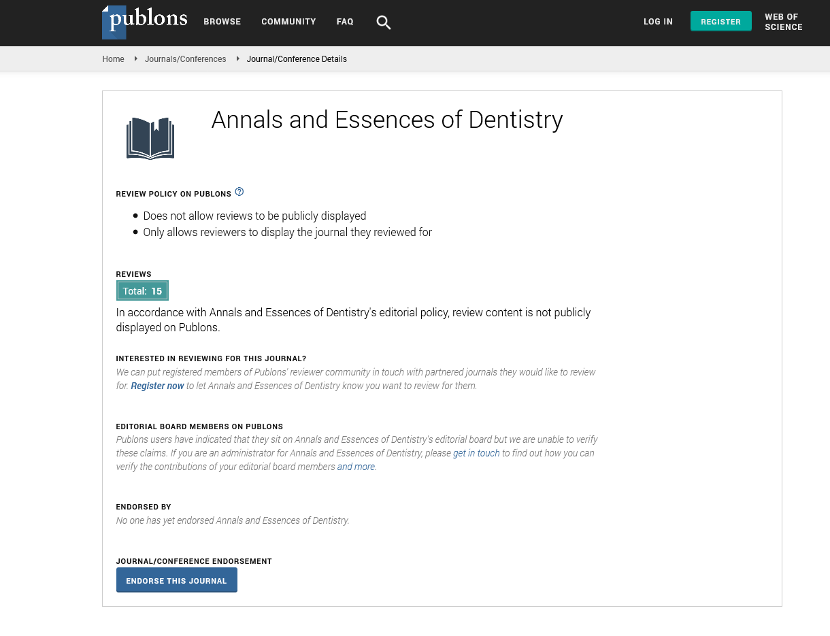Click the open book journal icon

click(150, 138)
